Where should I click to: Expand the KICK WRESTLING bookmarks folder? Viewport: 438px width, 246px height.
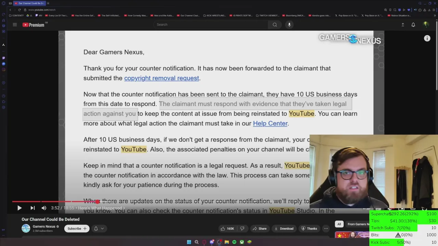(x=214, y=15)
